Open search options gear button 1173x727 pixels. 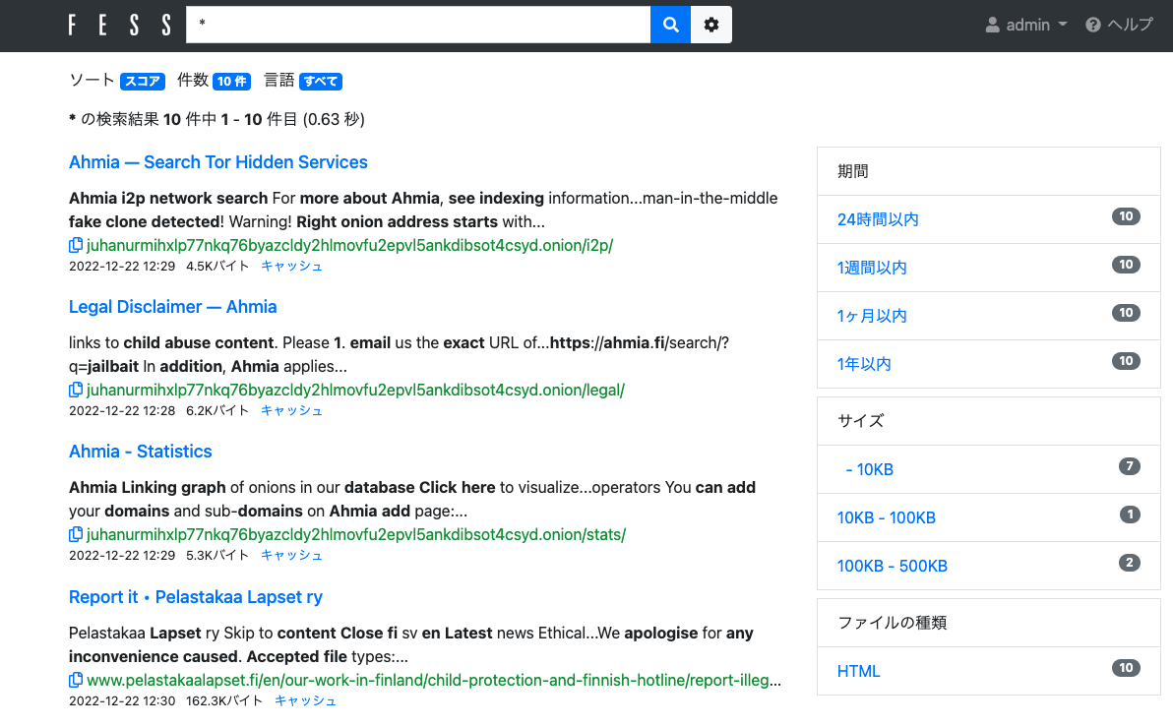click(x=711, y=25)
